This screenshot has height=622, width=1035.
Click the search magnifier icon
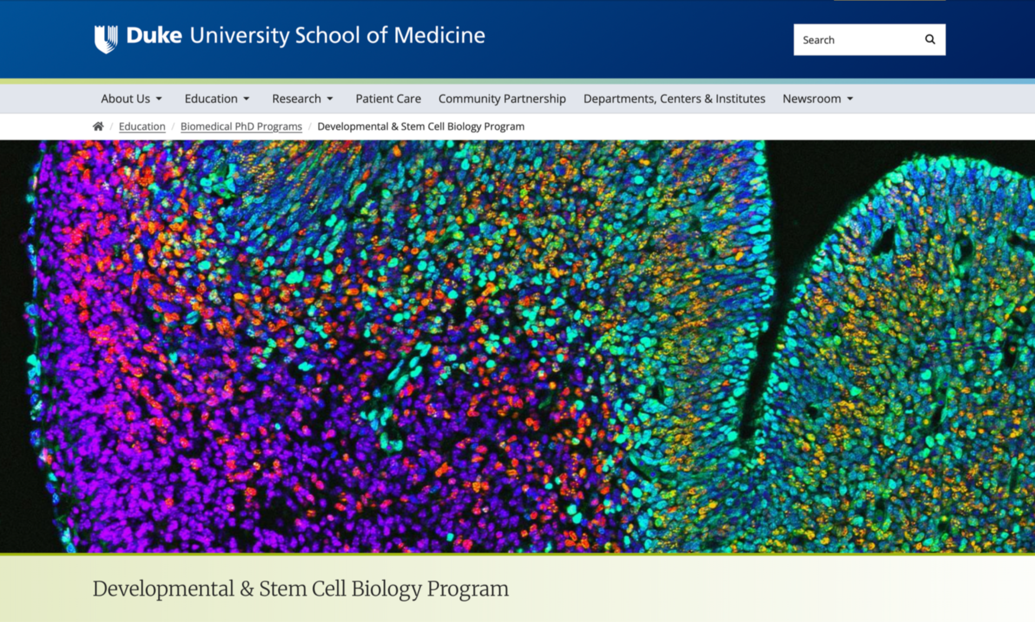(x=929, y=39)
